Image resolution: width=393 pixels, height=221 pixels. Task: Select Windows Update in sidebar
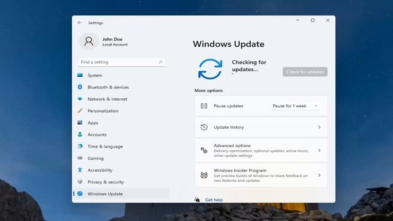click(x=122, y=194)
